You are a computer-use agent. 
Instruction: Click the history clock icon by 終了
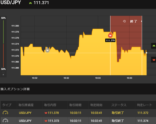coord(124,21)
